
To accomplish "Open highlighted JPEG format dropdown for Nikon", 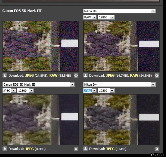I will [x=90, y=91].
